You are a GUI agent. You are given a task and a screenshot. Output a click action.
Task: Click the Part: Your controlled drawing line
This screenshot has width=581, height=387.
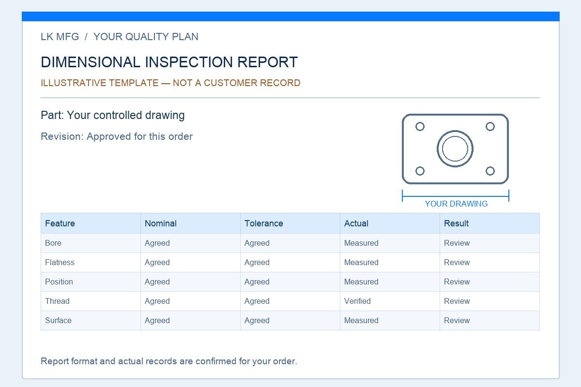click(x=113, y=115)
